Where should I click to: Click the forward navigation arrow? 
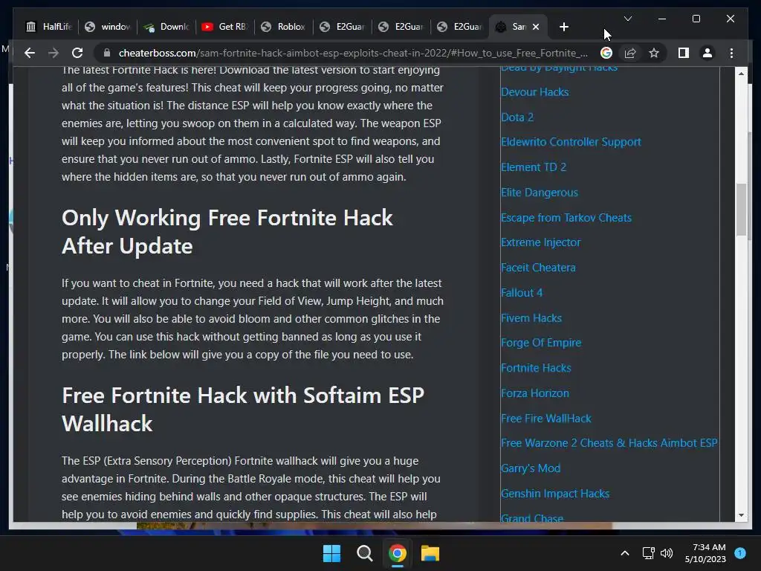pos(54,53)
